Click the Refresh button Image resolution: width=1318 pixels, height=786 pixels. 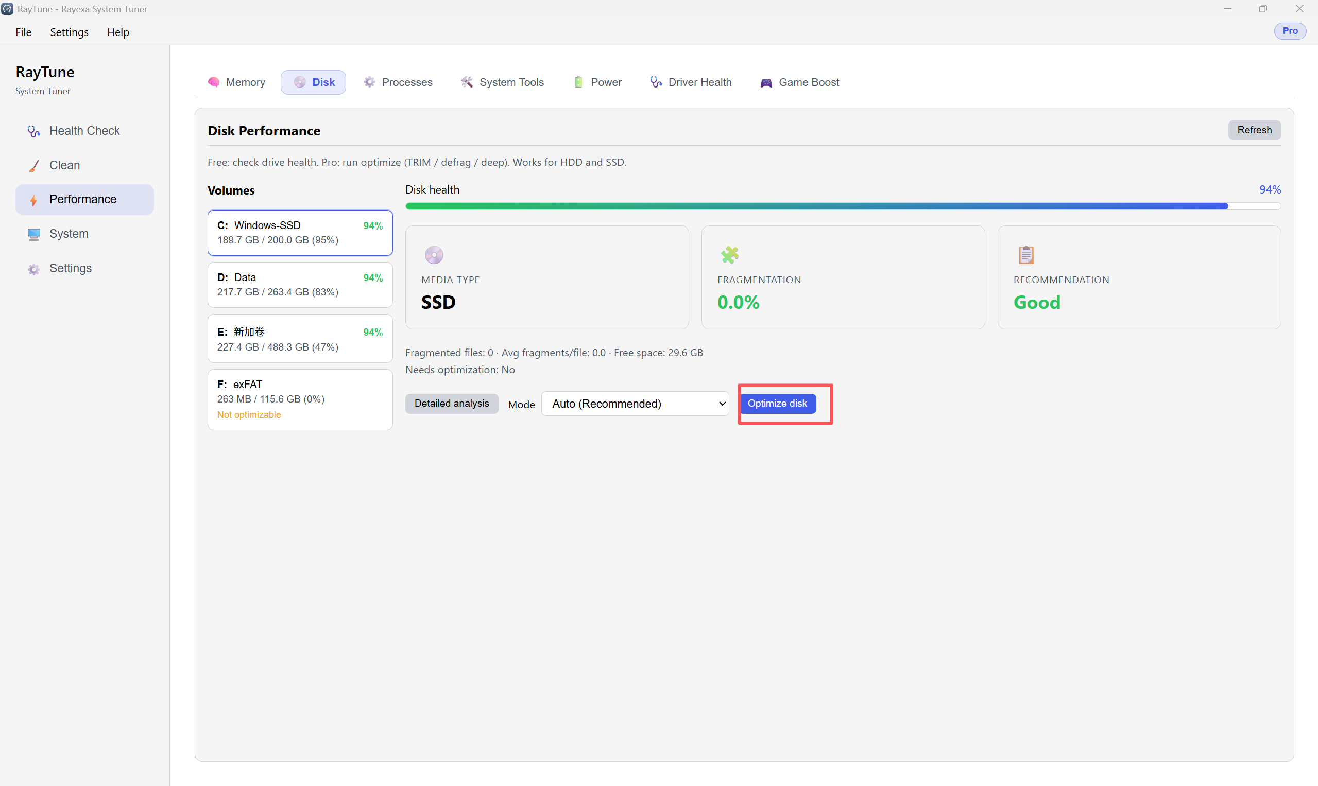click(1255, 130)
